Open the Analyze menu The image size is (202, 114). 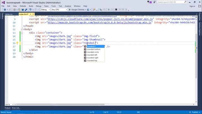[68, 6]
